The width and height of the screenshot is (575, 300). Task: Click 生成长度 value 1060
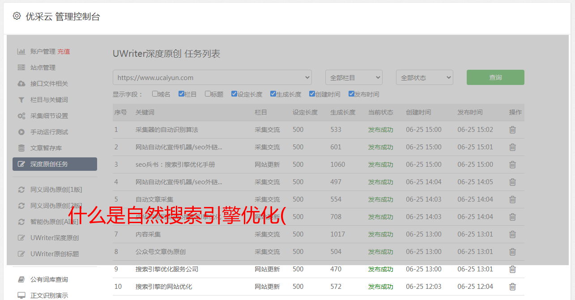tap(338, 165)
